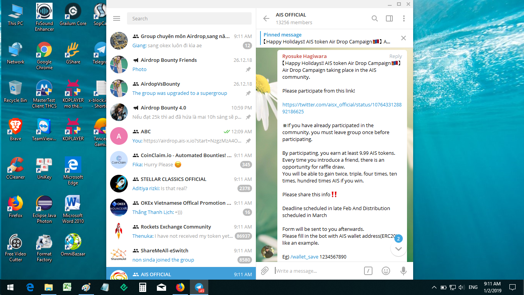This screenshot has height=295, width=524.
Task: Expand the hidden system tray icons
Action: (x=434, y=287)
